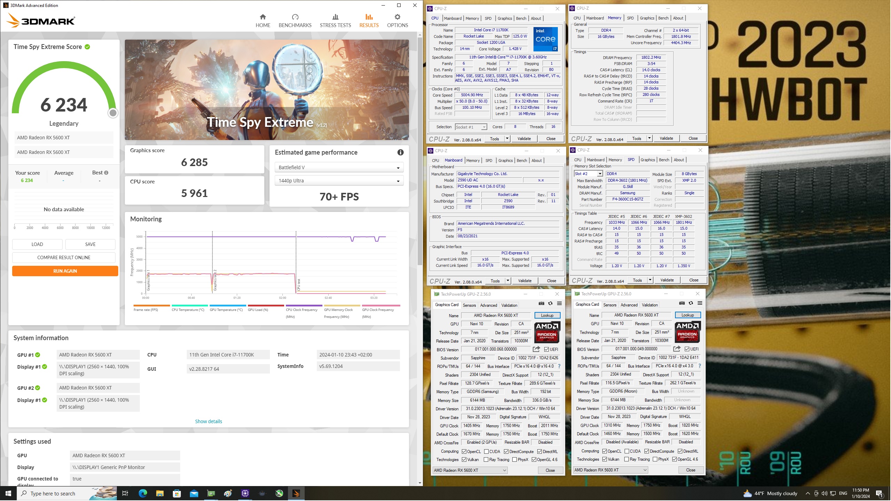Open 3DMark HOME page icon
891x501 pixels.
pos(263,17)
